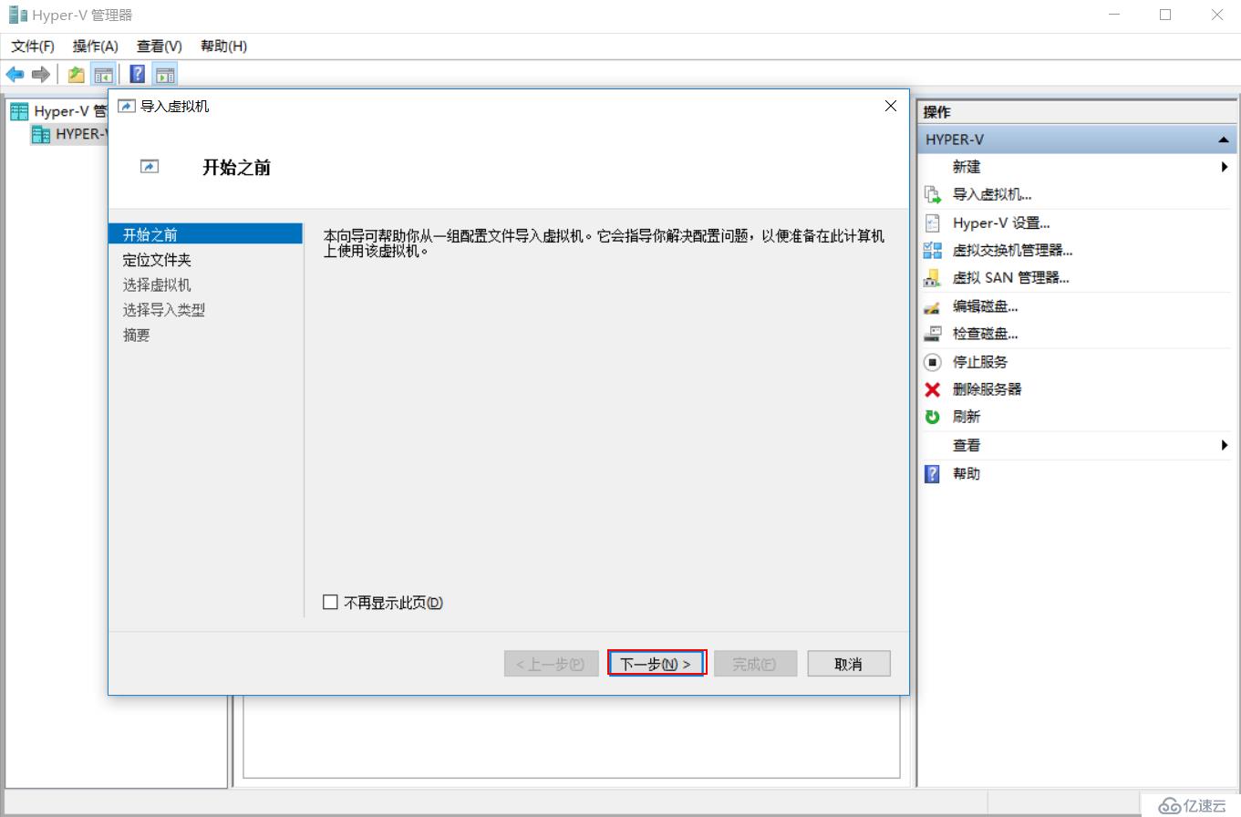Image resolution: width=1241 pixels, height=817 pixels.
Task: Click the 帮助 icon in Actions pane
Action: (x=932, y=474)
